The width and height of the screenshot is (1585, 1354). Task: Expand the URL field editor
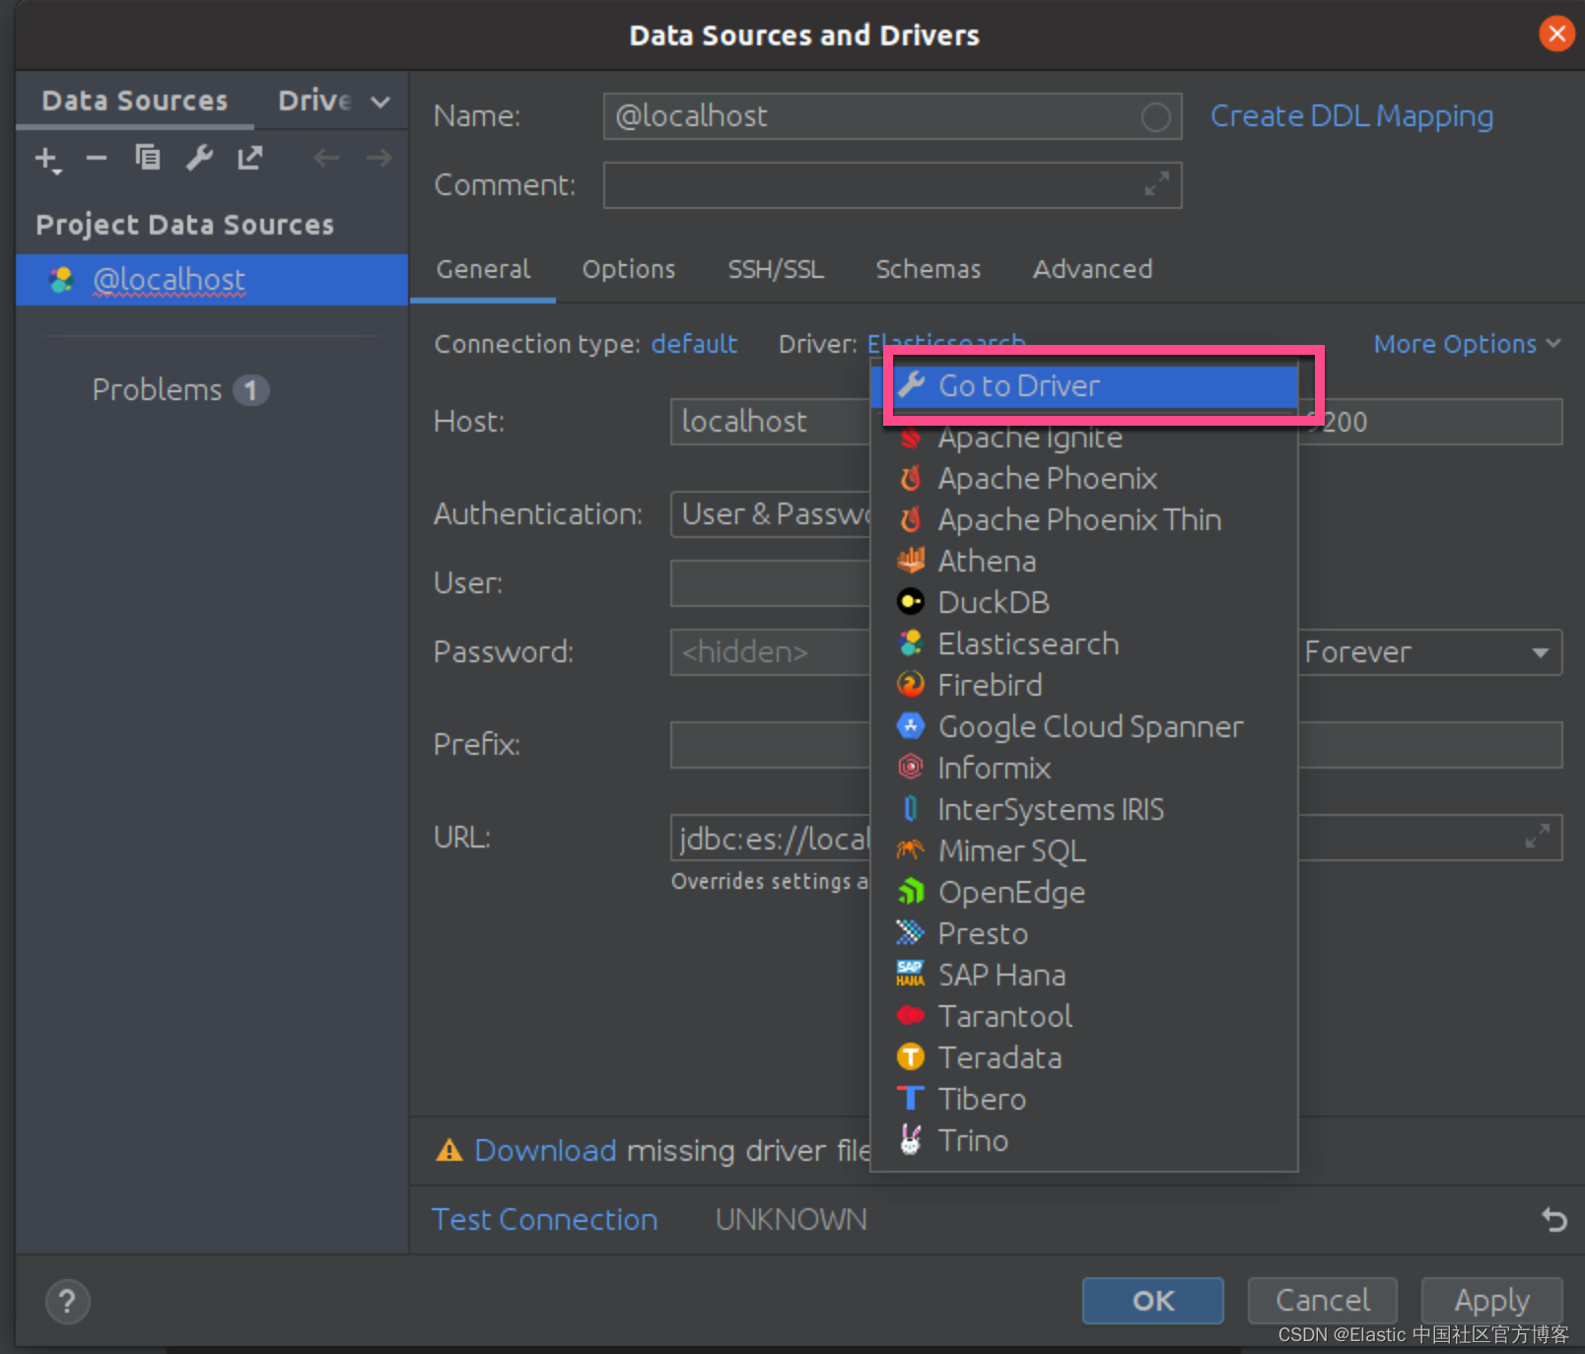[1537, 837]
